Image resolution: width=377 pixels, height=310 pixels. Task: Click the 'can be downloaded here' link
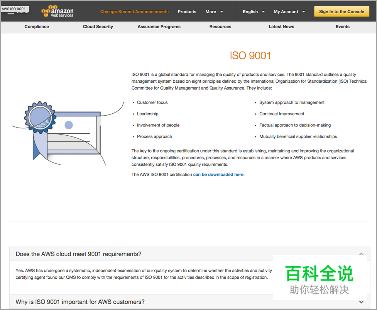(x=218, y=174)
